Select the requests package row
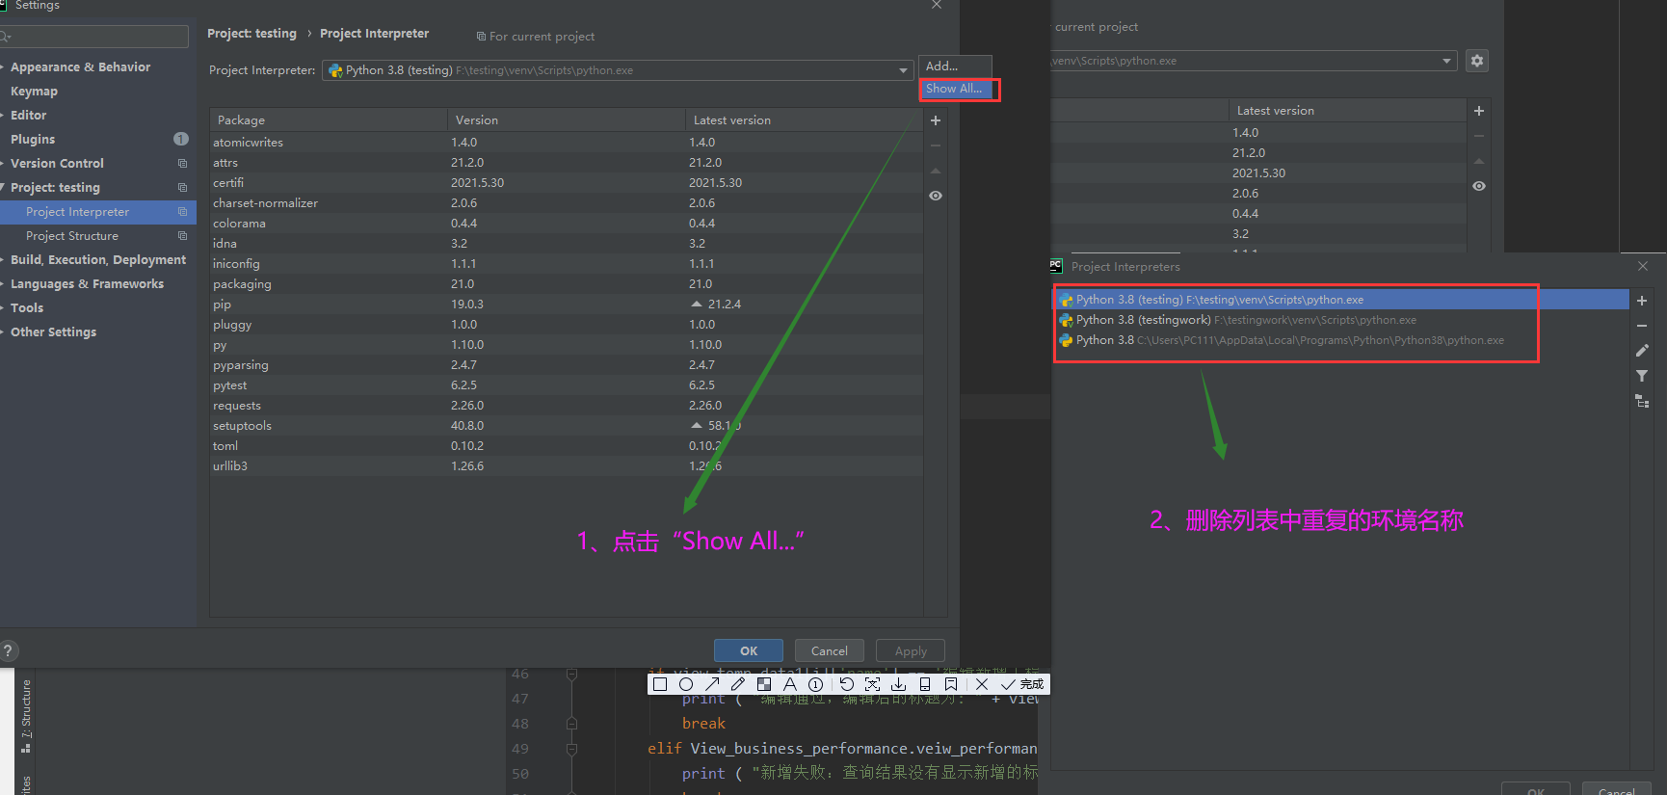 (x=567, y=406)
